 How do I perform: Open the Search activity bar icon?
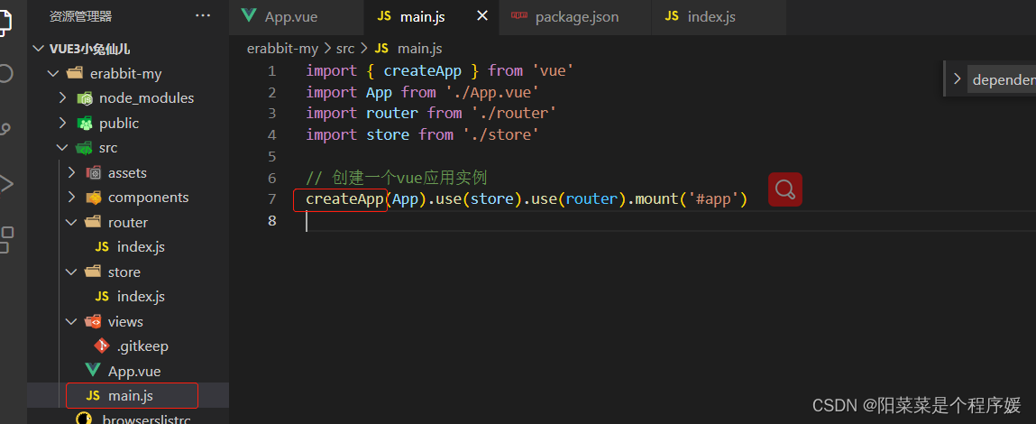click(x=5, y=73)
